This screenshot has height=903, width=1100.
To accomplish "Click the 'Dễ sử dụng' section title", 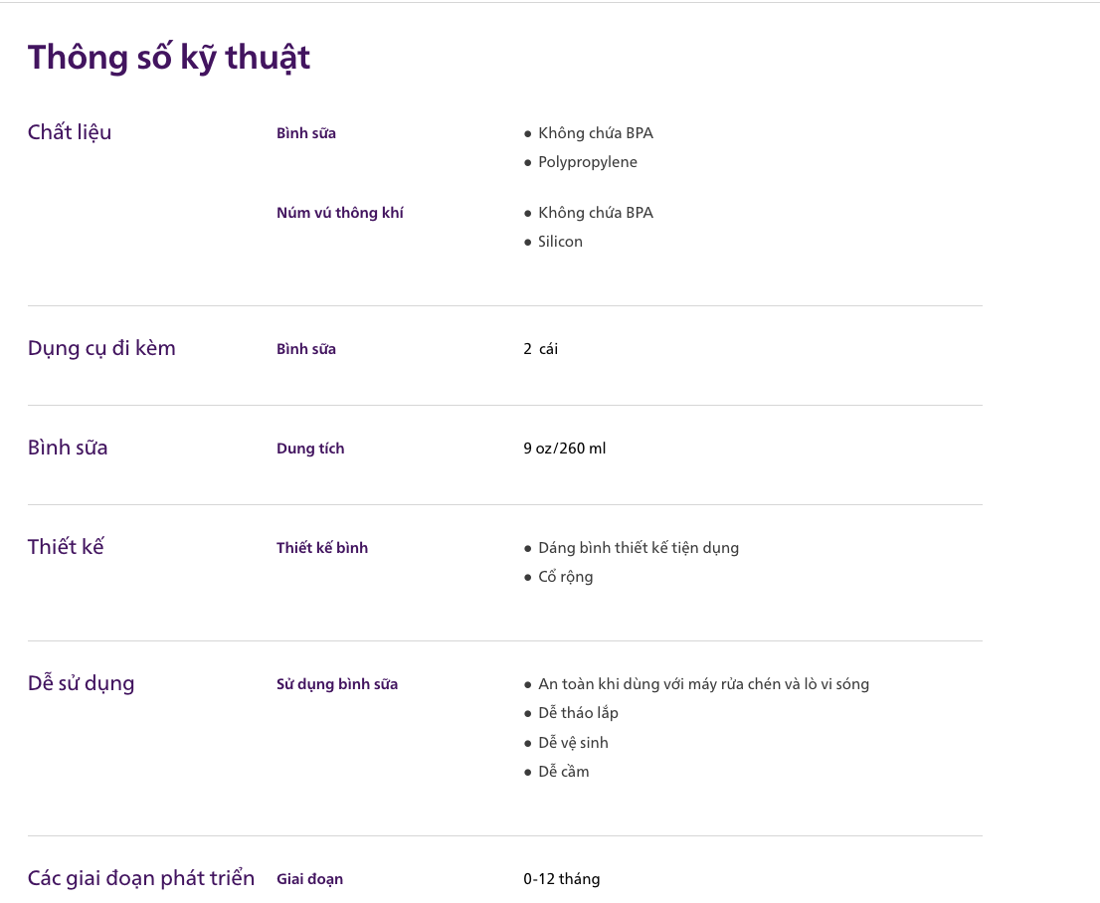I will 81,682.
